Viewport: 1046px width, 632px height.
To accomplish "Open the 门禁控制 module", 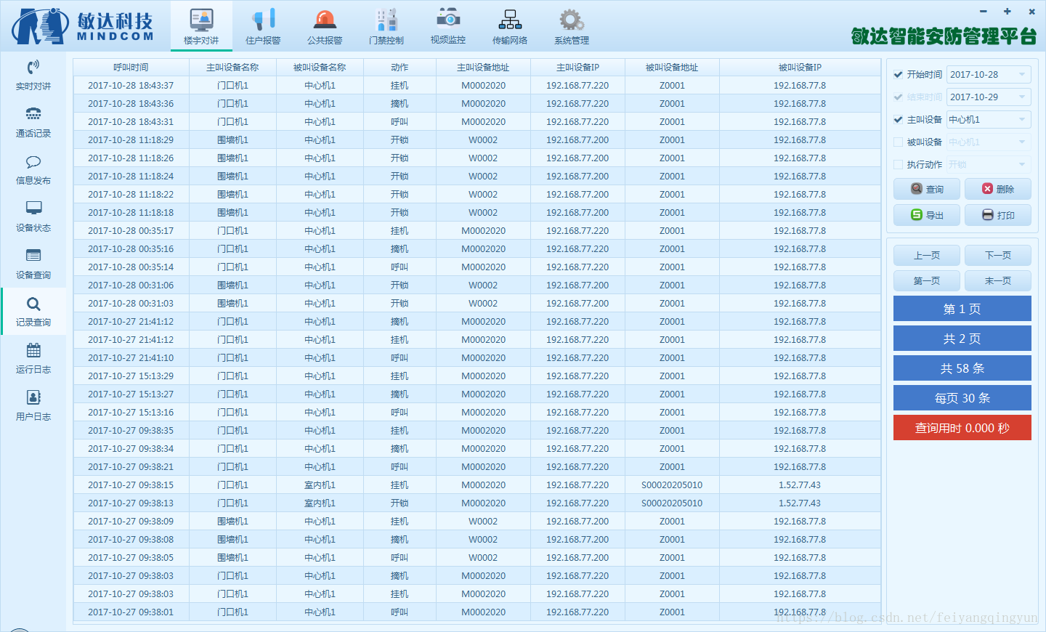I will click(386, 26).
